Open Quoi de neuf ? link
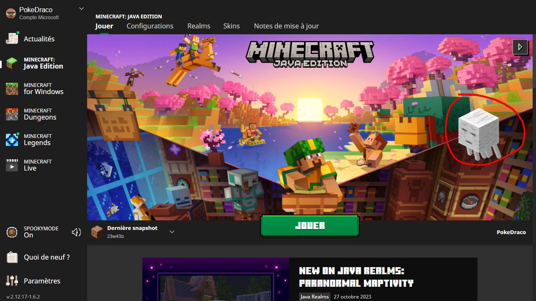This screenshot has width=536, height=301. [x=46, y=257]
